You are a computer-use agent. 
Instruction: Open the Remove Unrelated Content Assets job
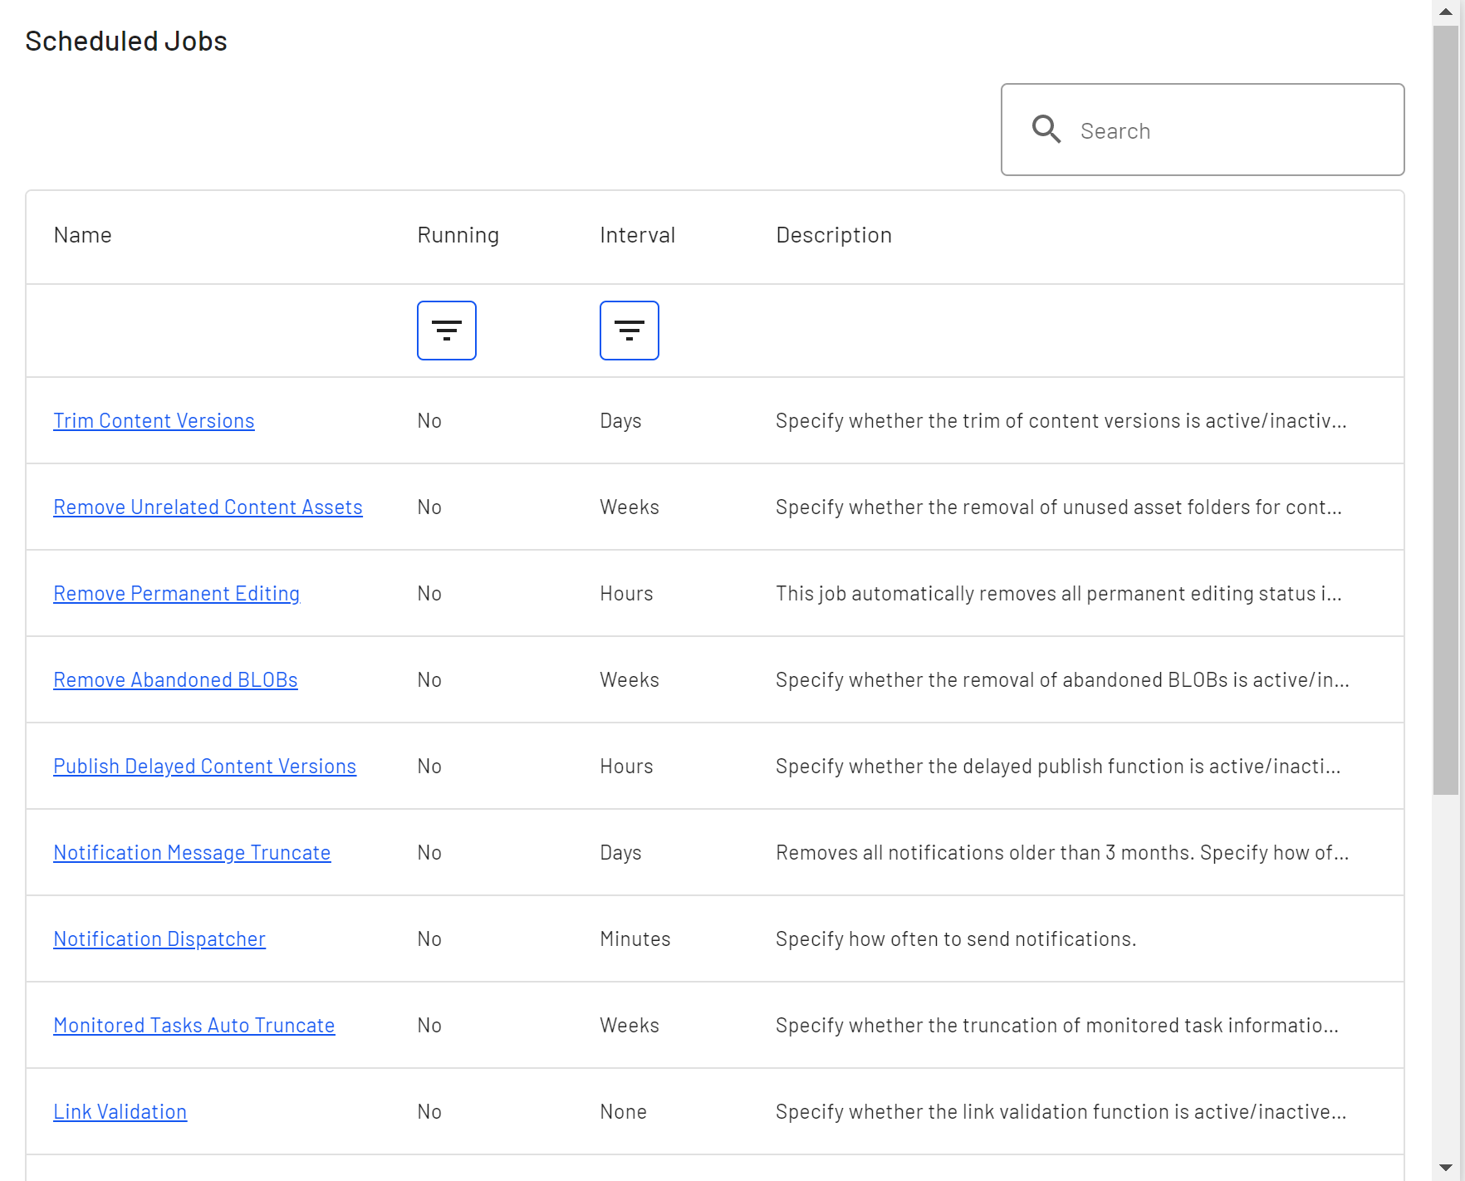click(208, 507)
